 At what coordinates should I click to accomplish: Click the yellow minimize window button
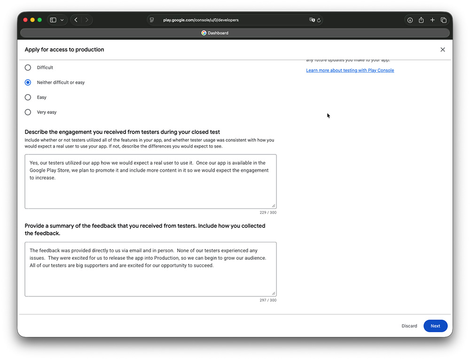(x=32, y=20)
